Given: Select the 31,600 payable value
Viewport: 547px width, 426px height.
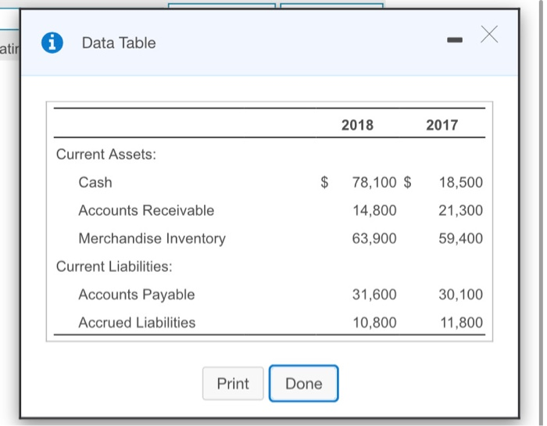Looking at the screenshot, I should tap(374, 295).
